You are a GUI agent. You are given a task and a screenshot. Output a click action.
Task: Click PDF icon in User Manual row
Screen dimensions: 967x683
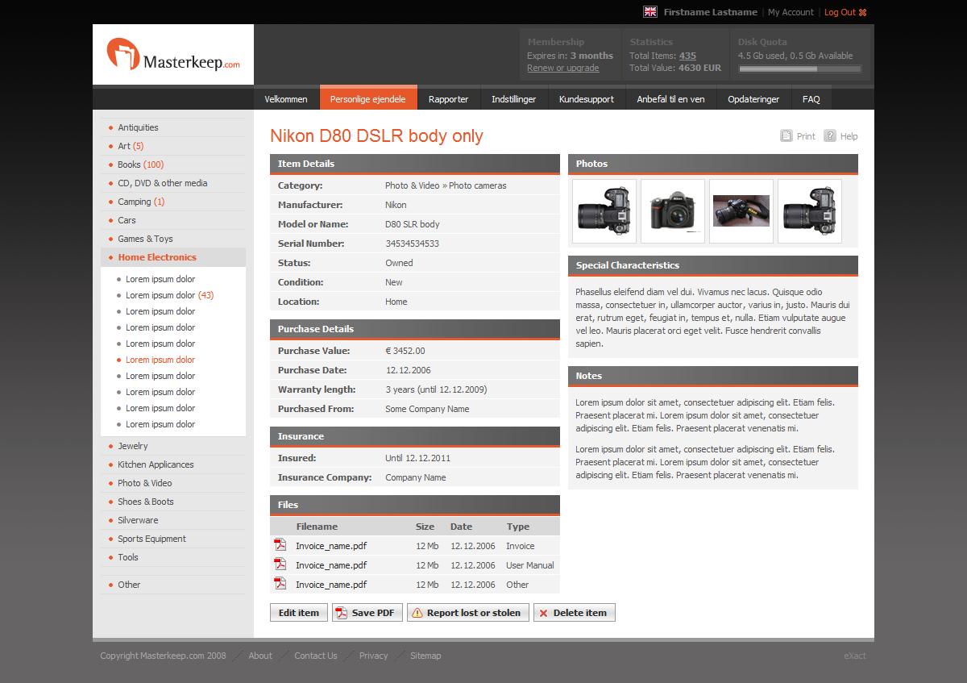click(280, 564)
